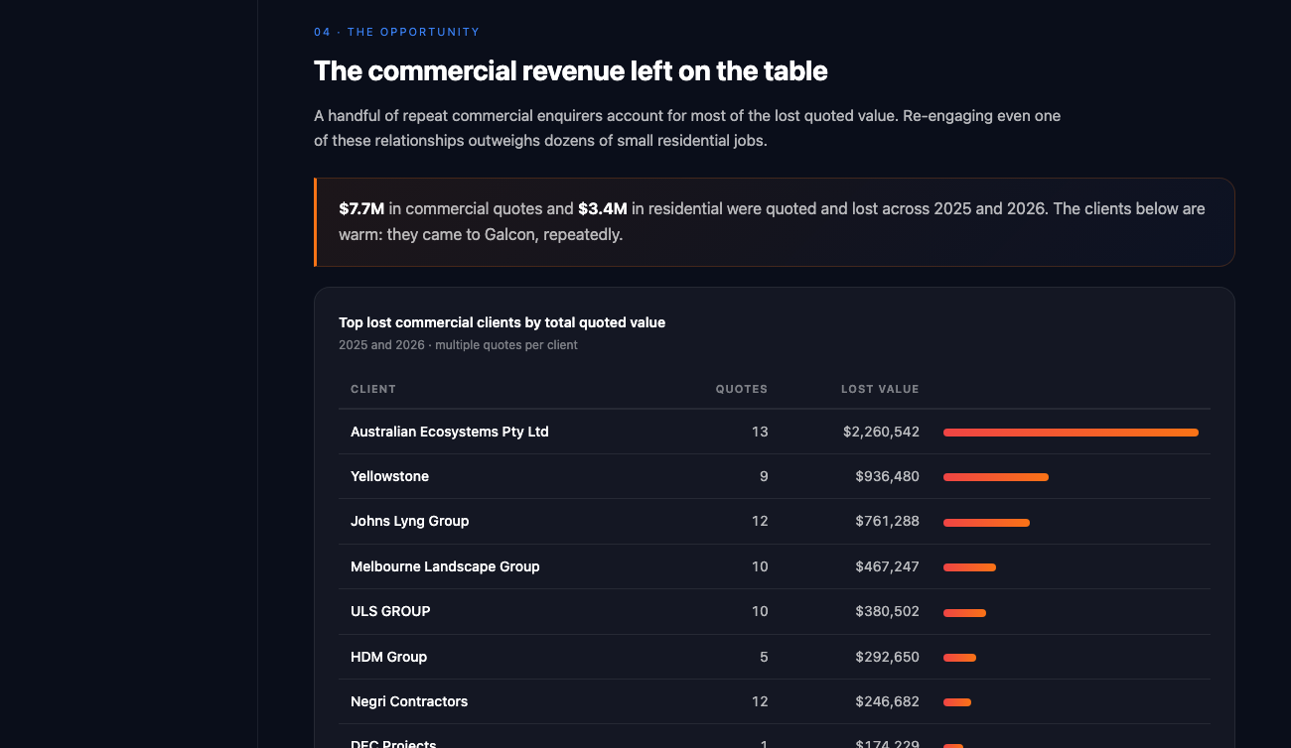Image resolution: width=1291 pixels, height=748 pixels.
Task: Click the QUOTES column header
Action: (x=742, y=389)
